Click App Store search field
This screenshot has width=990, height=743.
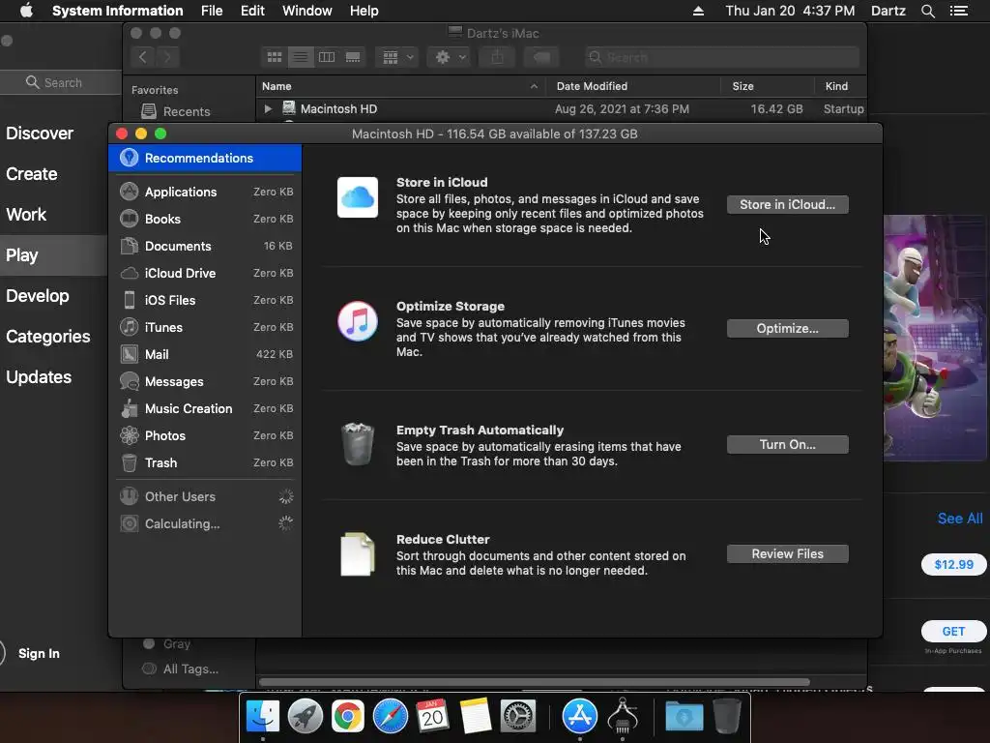(x=61, y=83)
